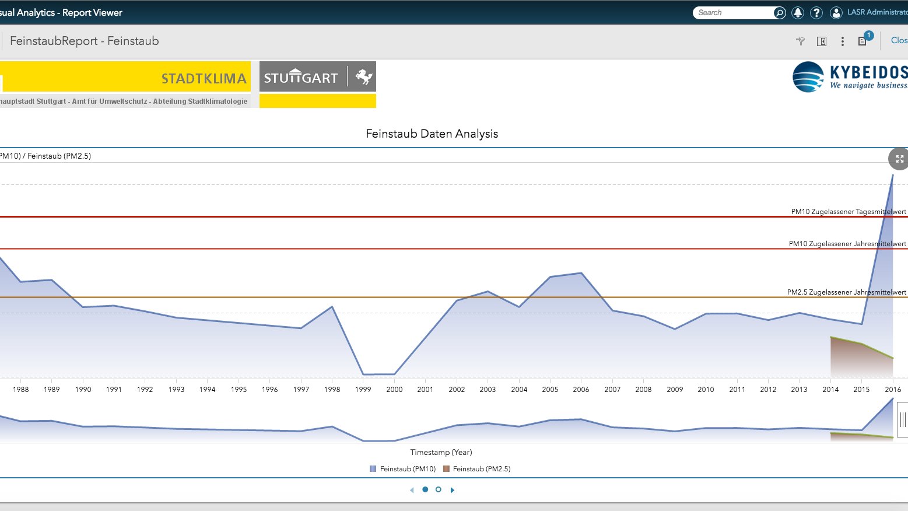This screenshot has width=908, height=511.
Task: Go to next report page arrow
Action: tap(453, 490)
